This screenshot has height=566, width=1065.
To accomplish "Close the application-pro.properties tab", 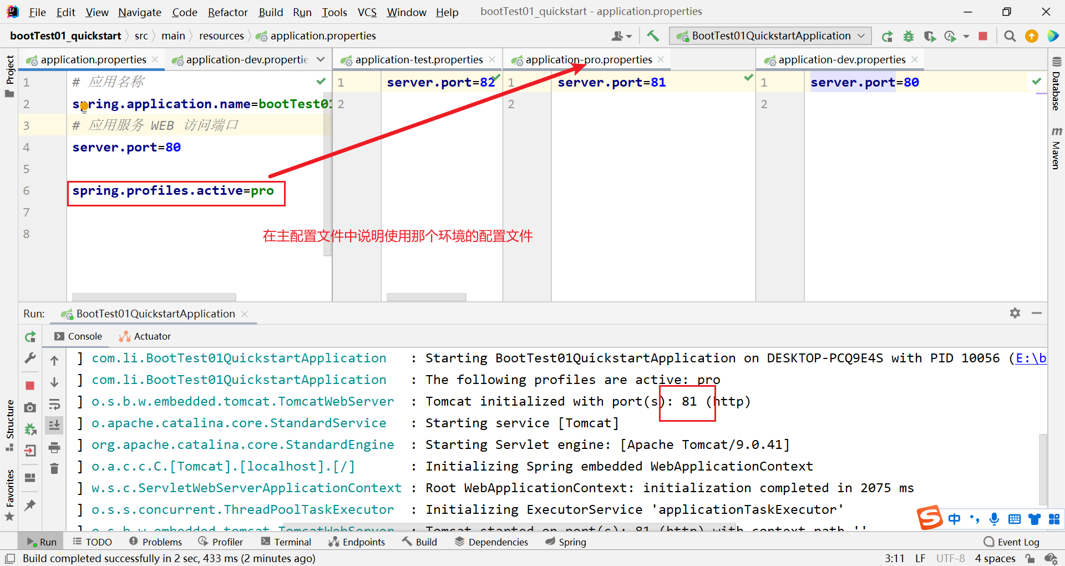I will tap(661, 59).
